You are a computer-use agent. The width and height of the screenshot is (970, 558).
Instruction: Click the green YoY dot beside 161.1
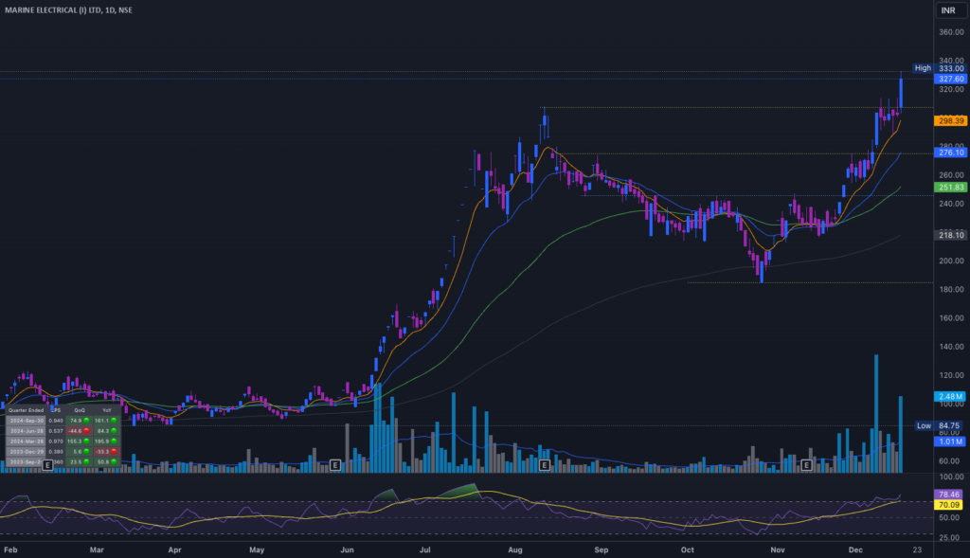click(114, 419)
